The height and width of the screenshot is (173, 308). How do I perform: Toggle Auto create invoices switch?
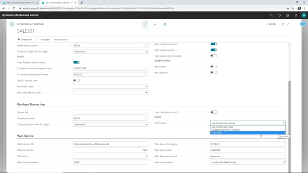[x=214, y=50]
